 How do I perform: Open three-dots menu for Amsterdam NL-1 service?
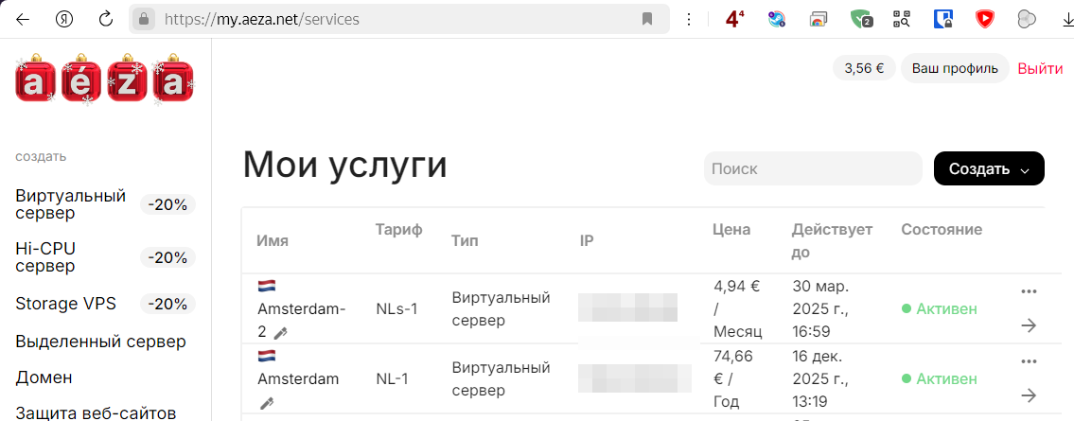click(1029, 361)
